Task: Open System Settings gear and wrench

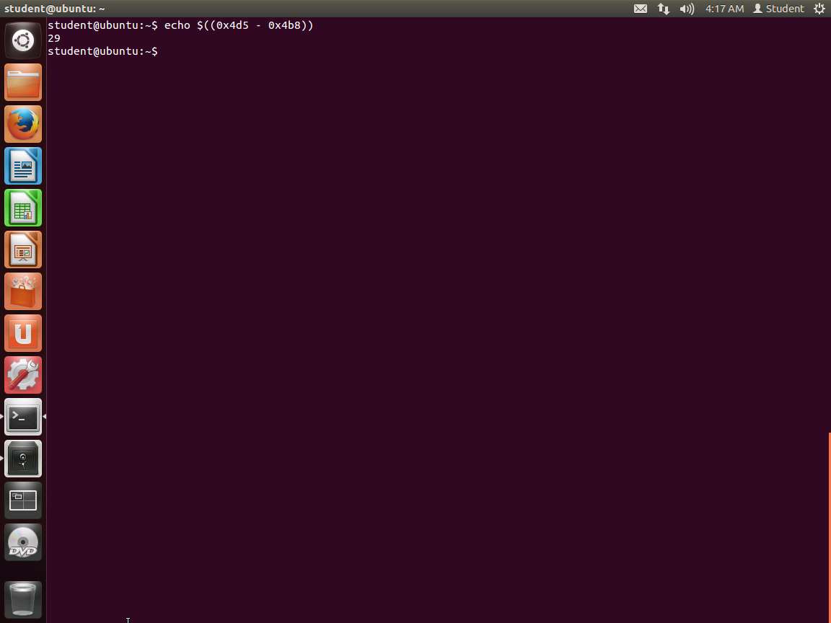Action: pyautogui.click(x=23, y=375)
